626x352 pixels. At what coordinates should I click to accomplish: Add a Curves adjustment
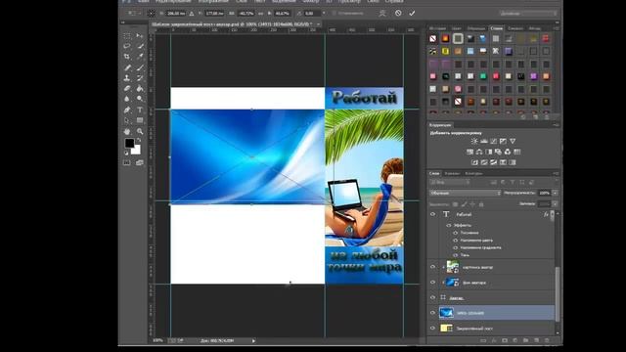coord(493,141)
